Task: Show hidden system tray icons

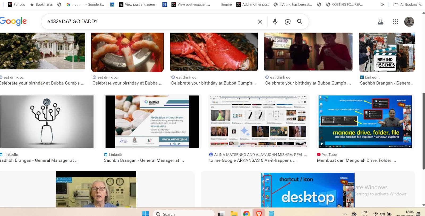Action: coord(345,214)
